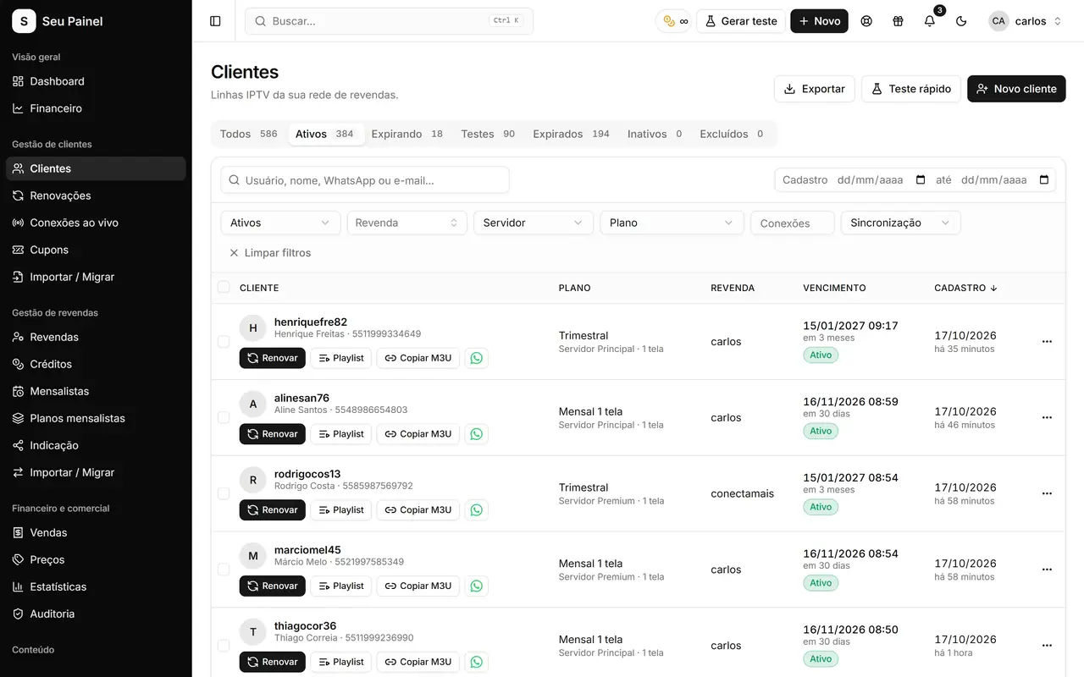
Task: Switch to dark mode moon icon
Action: point(961,21)
